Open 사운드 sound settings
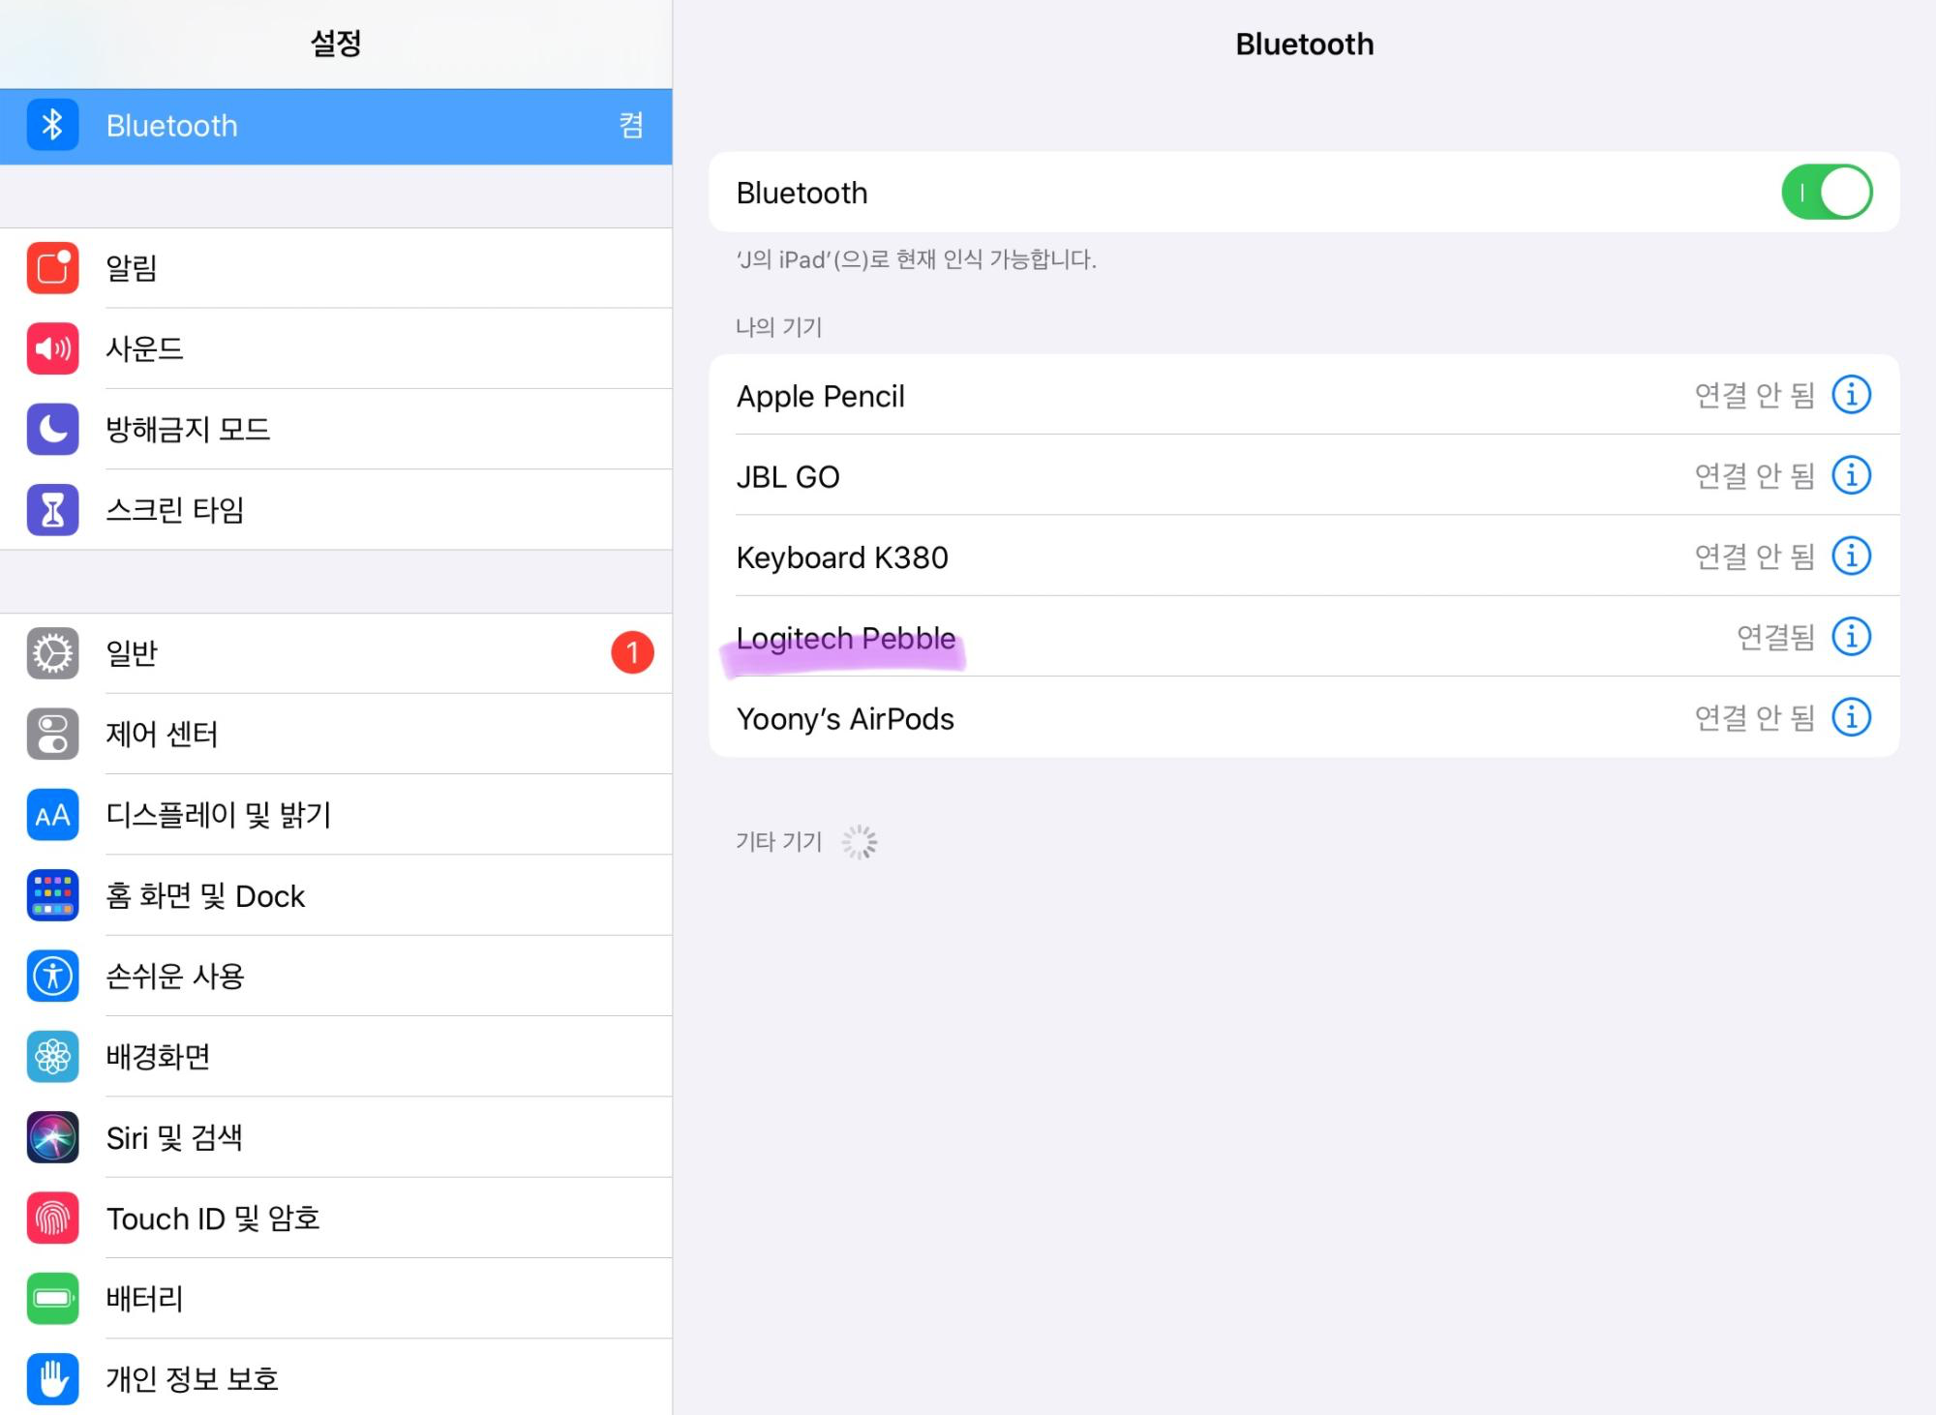The width and height of the screenshot is (1936, 1415). coord(335,348)
